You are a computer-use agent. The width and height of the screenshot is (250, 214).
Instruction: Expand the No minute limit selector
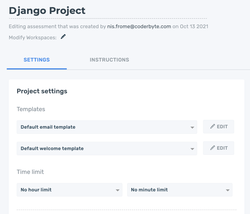(180, 190)
